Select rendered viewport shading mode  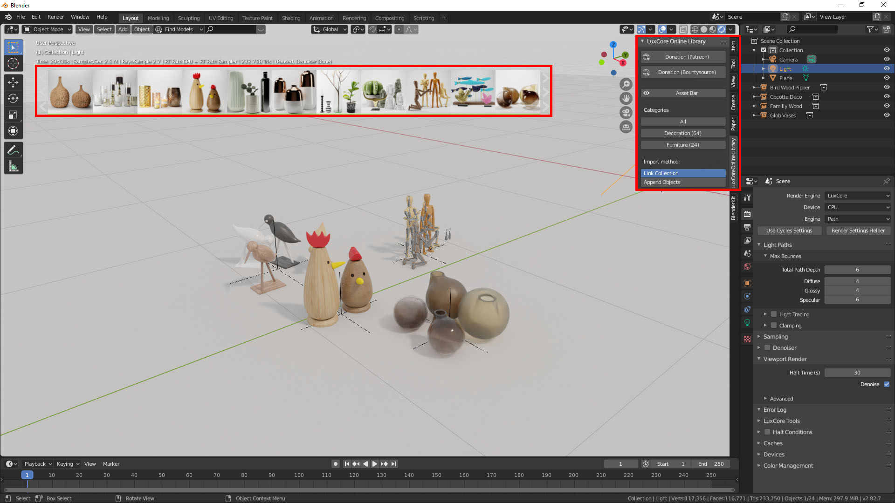722,29
